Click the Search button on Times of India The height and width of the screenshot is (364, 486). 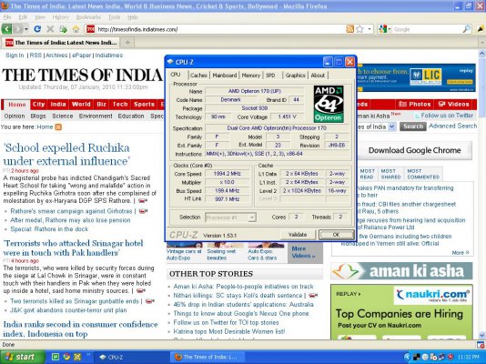click(x=413, y=126)
